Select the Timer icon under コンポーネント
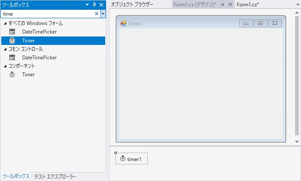The image size is (301, 181). point(12,74)
